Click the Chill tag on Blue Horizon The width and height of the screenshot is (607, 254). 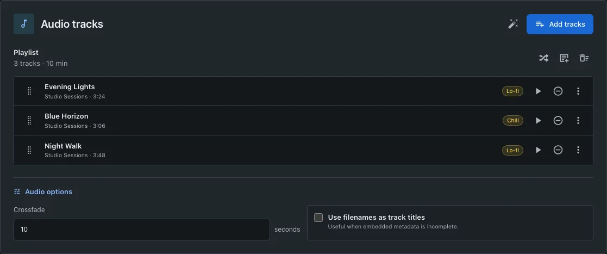[513, 121]
